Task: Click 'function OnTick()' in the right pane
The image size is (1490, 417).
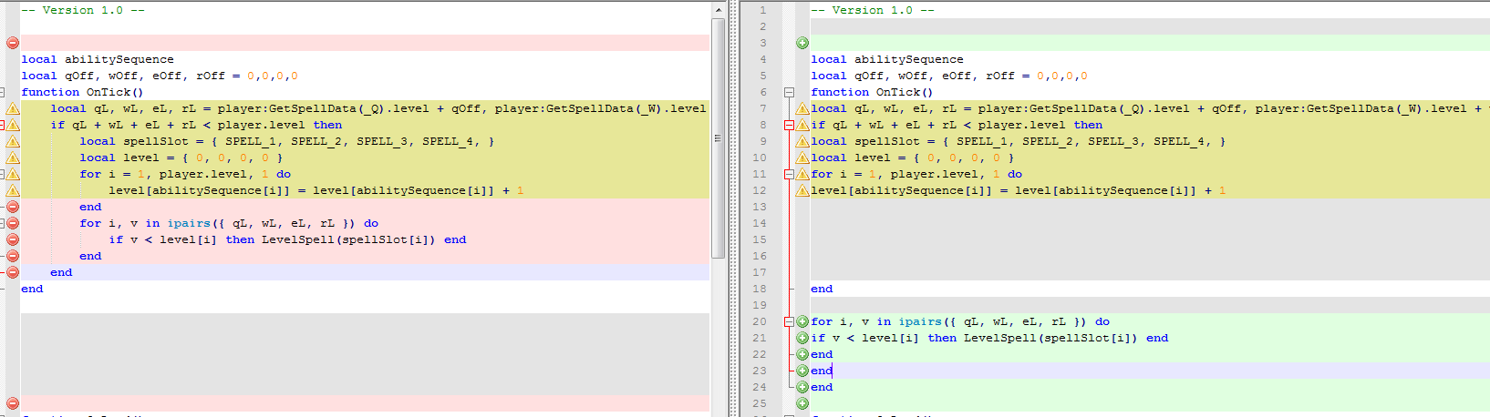Action: click(873, 92)
